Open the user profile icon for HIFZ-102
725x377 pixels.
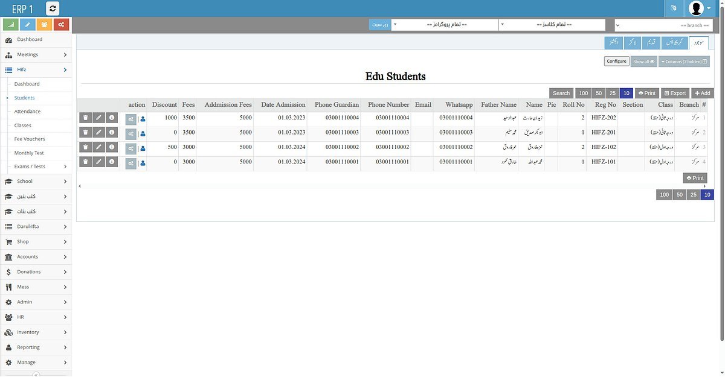coord(143,148)
